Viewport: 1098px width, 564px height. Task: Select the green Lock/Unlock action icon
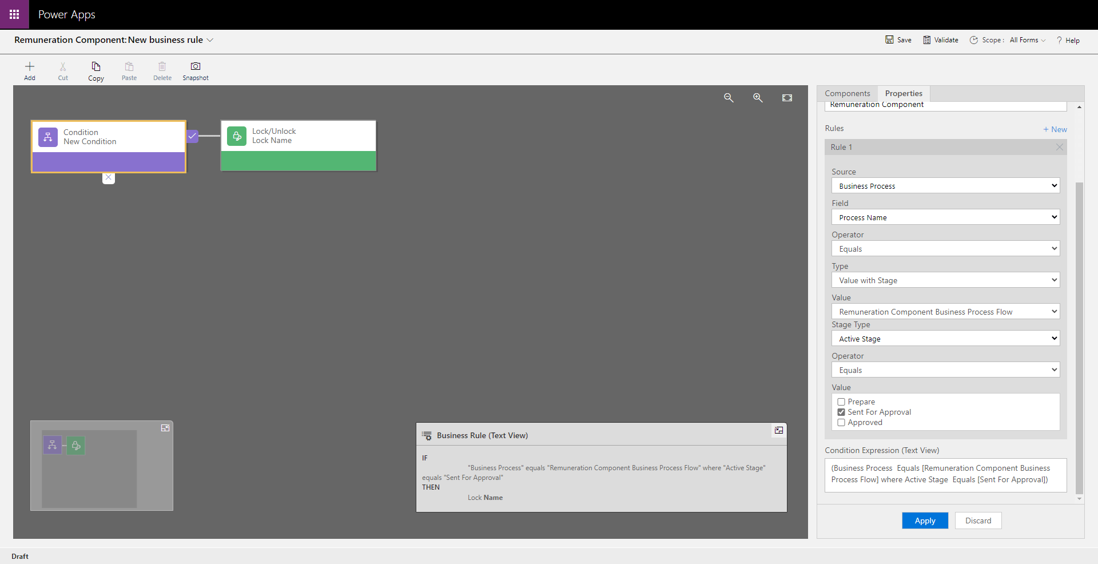(x=237, y=136)
